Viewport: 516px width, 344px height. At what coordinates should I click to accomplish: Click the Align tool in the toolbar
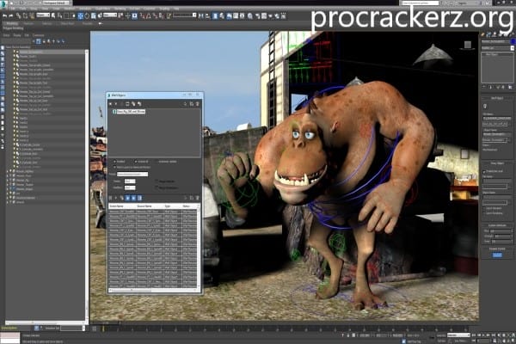pos(207,15)
